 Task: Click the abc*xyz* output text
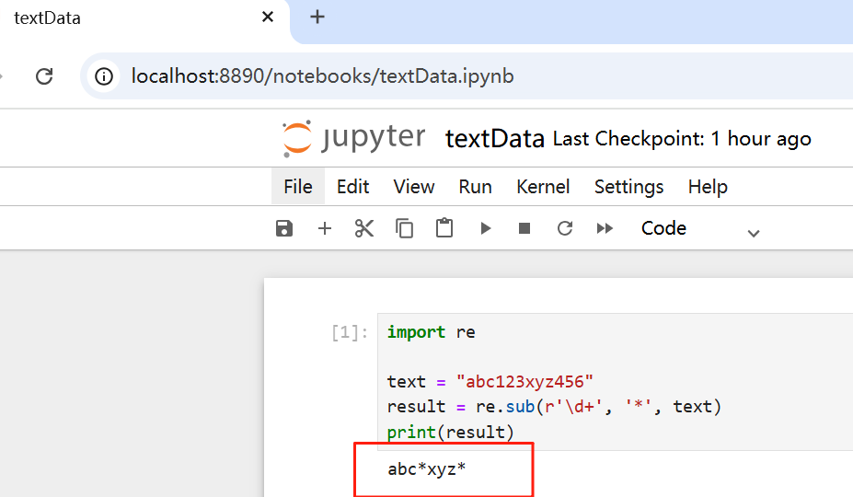(427, 468)
